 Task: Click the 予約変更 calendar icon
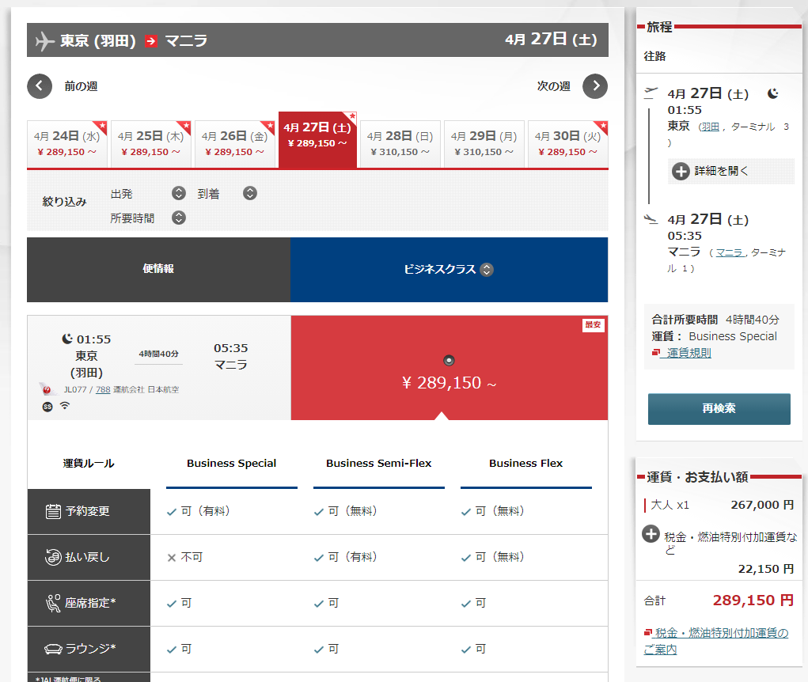(53, 511)
